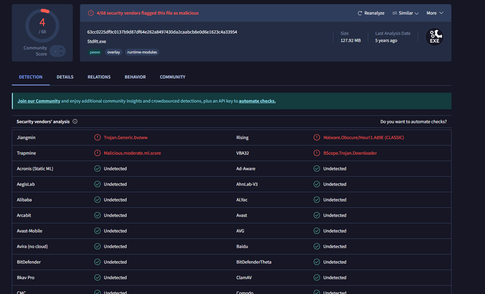485x294 pixels.
Task: Click the Jiangmin vendor name
Action: 26,138
